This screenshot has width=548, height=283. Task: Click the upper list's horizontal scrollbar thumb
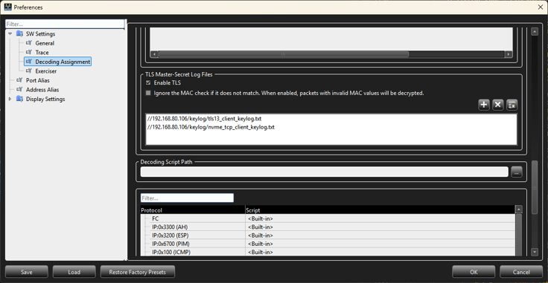283,54
